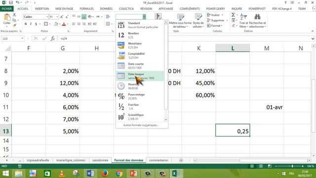Click the increase indent icon
316x178 pixels.
95,24
